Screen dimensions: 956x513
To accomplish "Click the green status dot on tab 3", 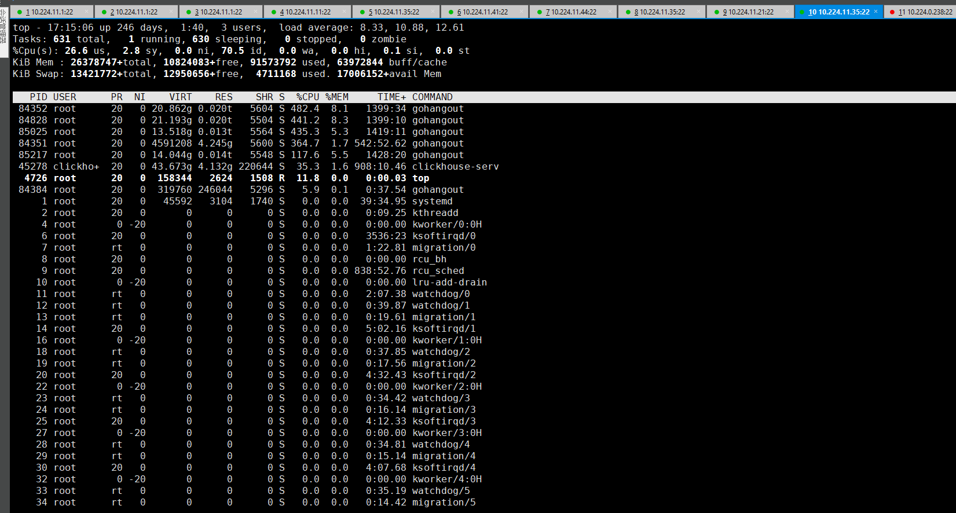I will [x=189, y=12].
